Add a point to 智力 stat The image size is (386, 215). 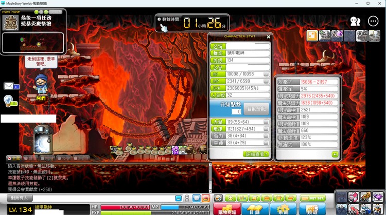266,136
